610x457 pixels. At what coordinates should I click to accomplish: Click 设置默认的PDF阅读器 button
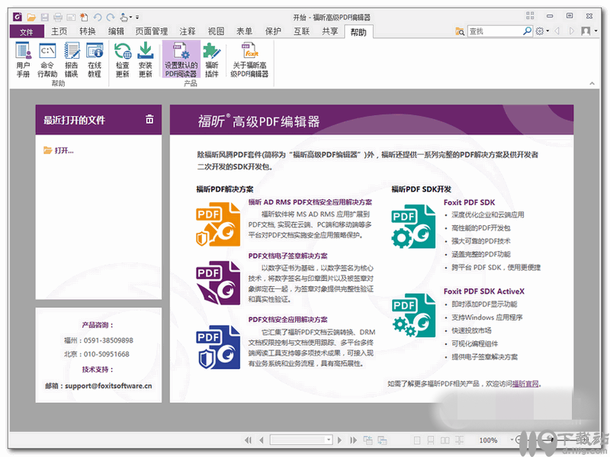(x=181, y=60)
